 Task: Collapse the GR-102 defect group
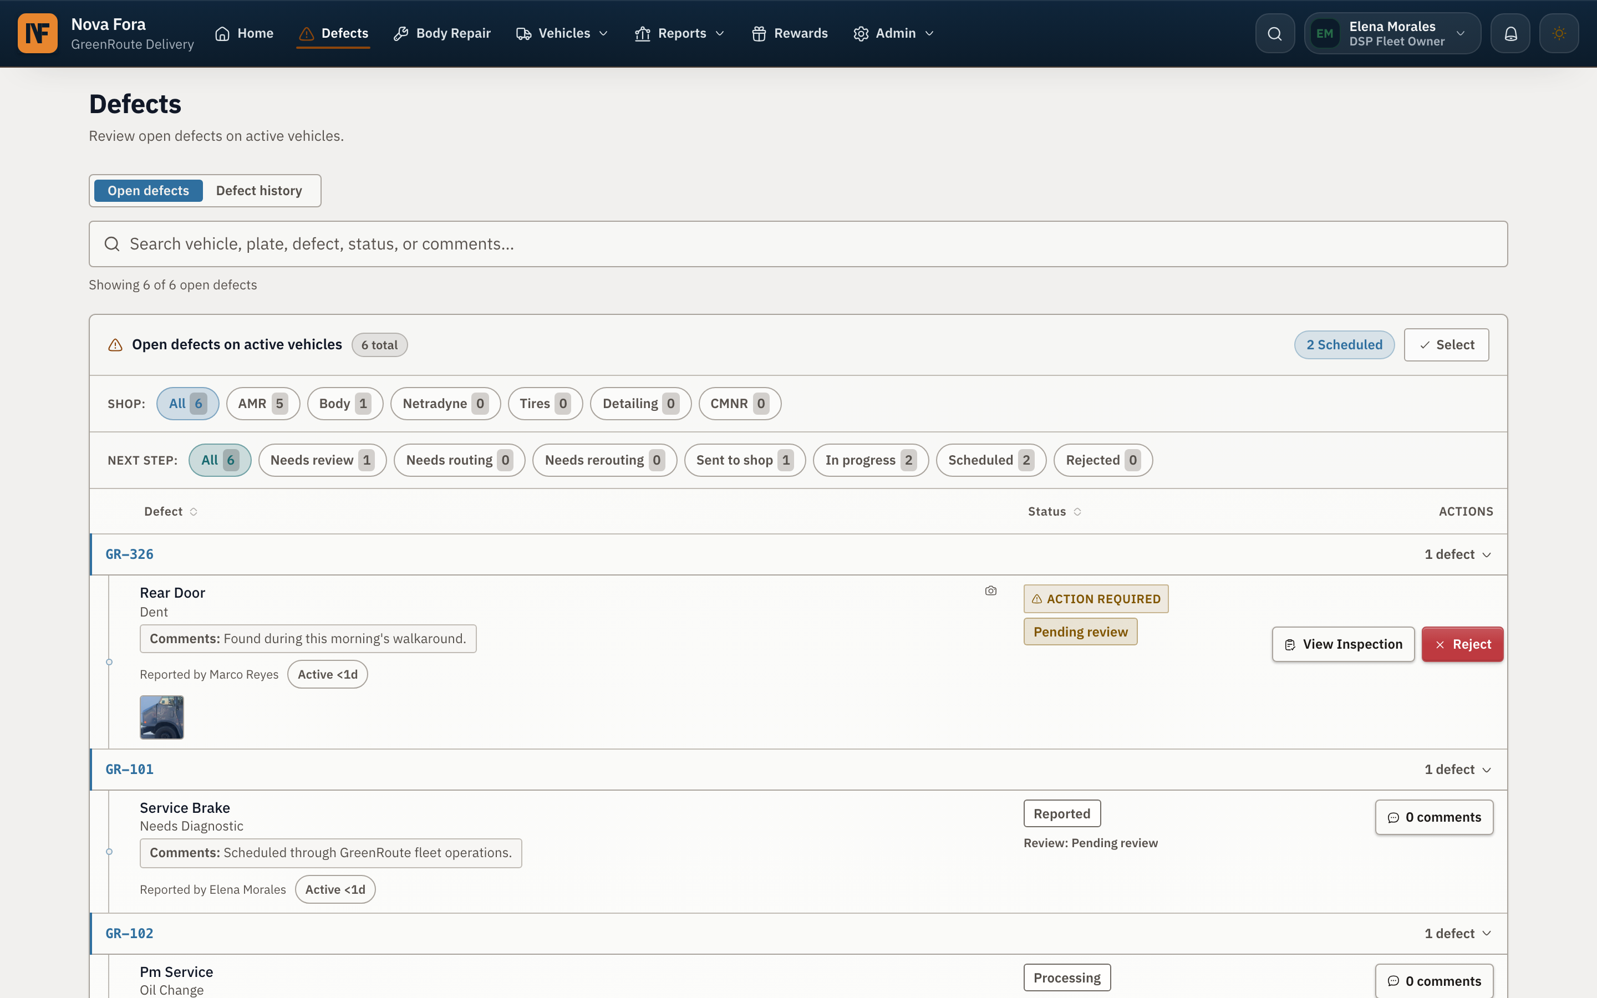click(1458, 933)
